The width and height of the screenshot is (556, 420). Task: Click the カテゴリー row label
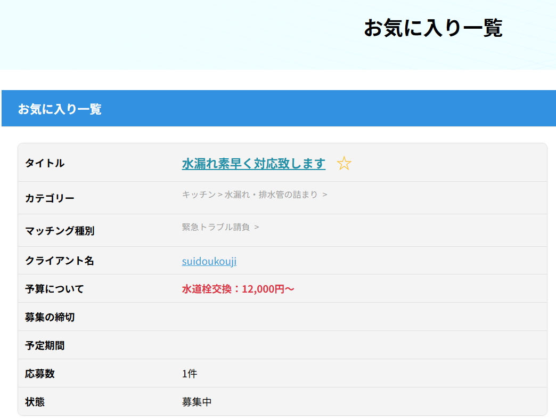coord(50,198)
